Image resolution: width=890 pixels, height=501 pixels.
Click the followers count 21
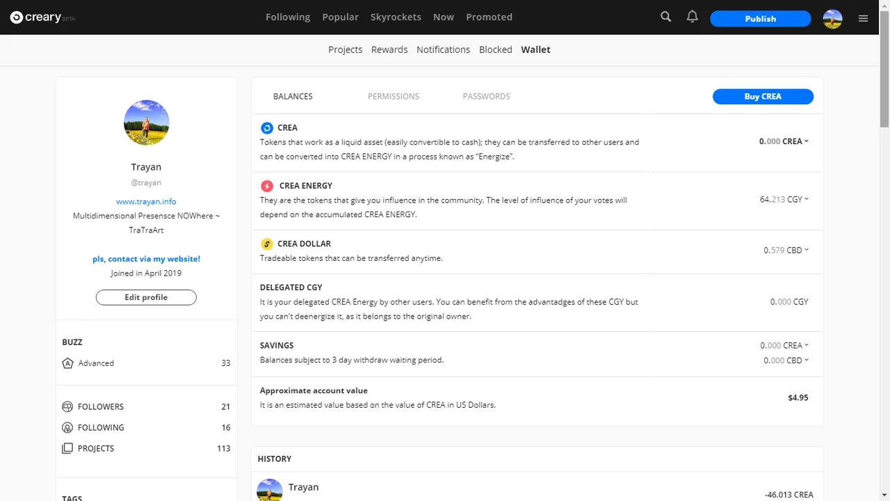[226, 406]
